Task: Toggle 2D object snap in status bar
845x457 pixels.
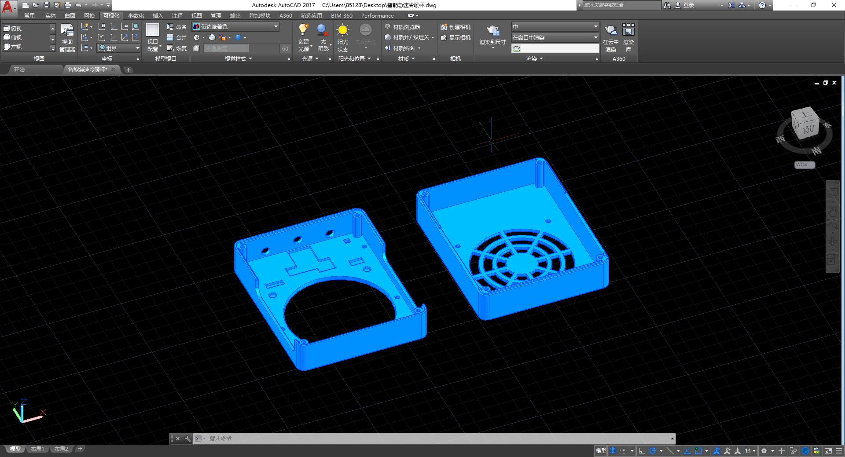Action: tap(698, 451)
